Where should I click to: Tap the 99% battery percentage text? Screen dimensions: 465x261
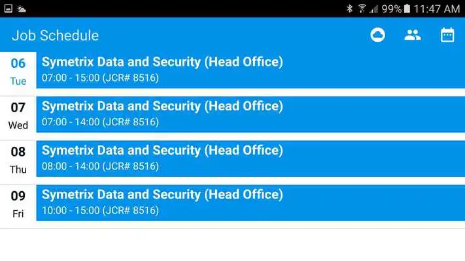pos(392,9)
